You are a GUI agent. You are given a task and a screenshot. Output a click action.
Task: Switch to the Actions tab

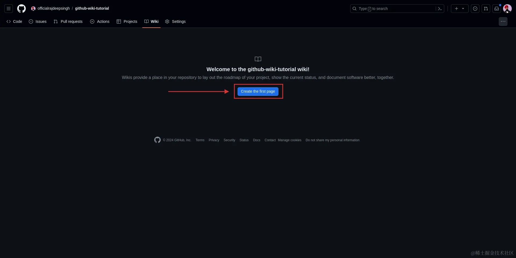pos(100,21)
